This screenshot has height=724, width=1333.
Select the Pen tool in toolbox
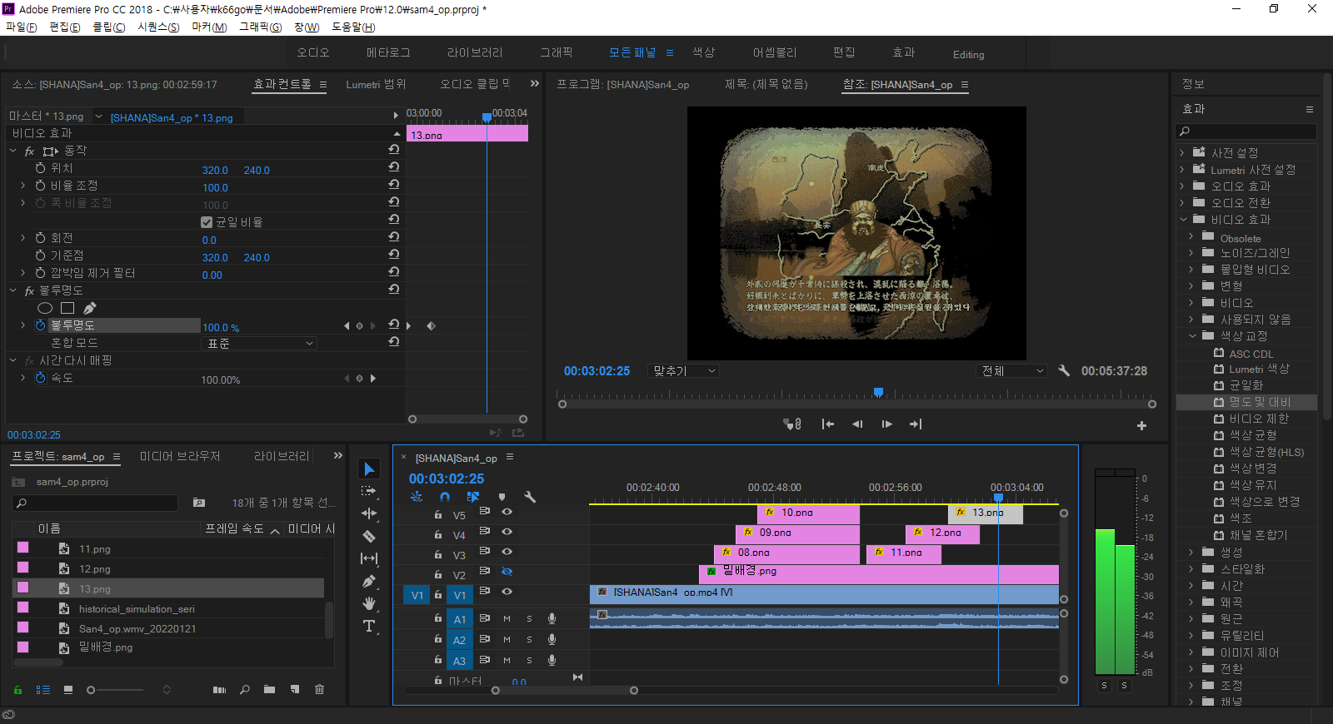click(x=369, y=581)
